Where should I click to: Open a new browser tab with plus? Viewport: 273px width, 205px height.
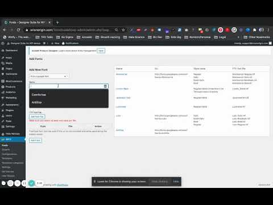click(x=57, y=23)
